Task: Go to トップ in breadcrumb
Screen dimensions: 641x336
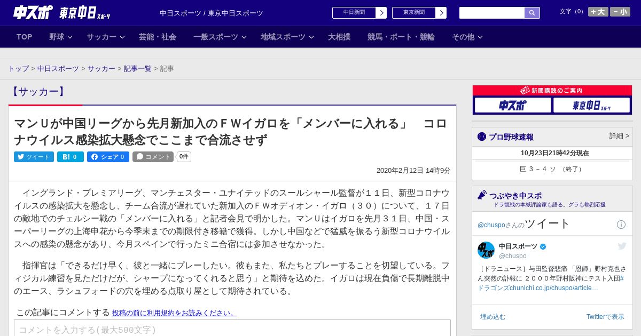Action: [18, 69]
